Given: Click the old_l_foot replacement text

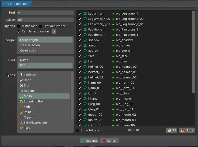Looking at the screenshot, I should coord(123,93).
